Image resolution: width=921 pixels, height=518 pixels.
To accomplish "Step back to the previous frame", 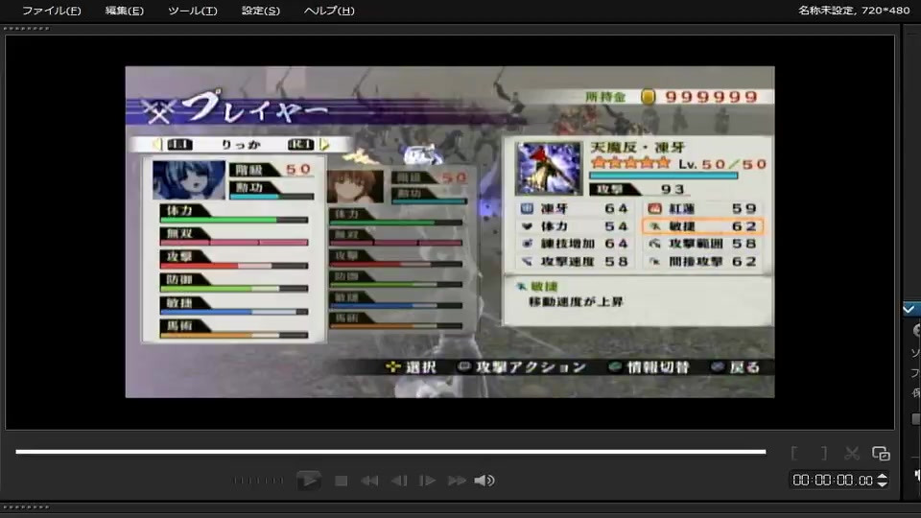I will pyautogui.click(x=399, y=481).
